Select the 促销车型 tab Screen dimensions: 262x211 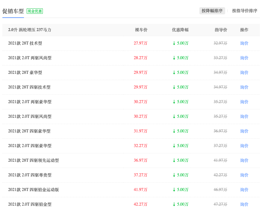coord(13,11)
